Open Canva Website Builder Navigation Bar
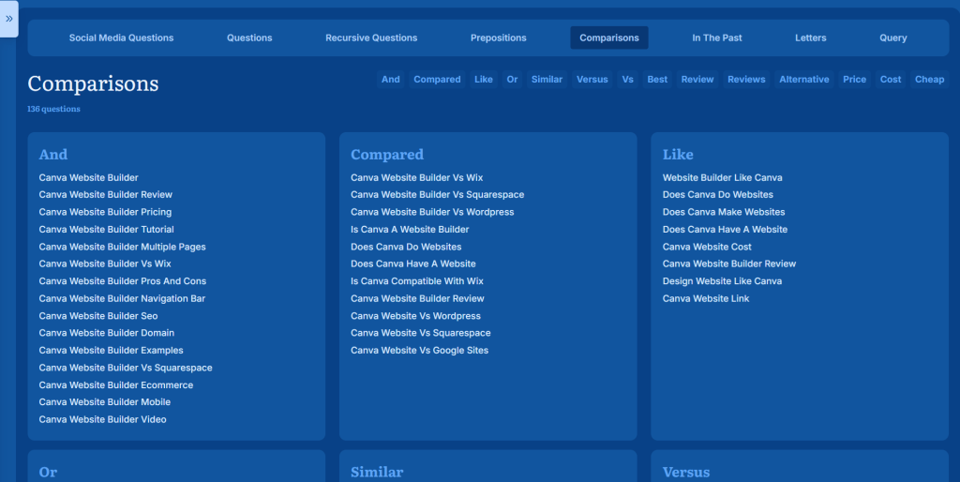The width and height of the screenshot is (960, 482). [122, 298]
